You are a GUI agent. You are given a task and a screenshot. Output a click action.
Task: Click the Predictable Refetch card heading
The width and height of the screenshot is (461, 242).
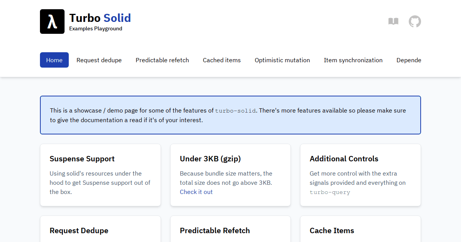pos(215,230)
